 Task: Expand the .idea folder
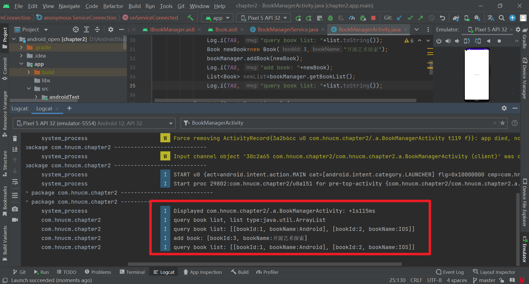point(21,56)
